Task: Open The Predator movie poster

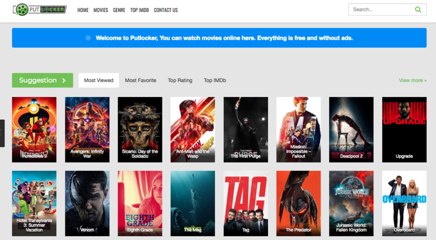Action: coord(299,203)
